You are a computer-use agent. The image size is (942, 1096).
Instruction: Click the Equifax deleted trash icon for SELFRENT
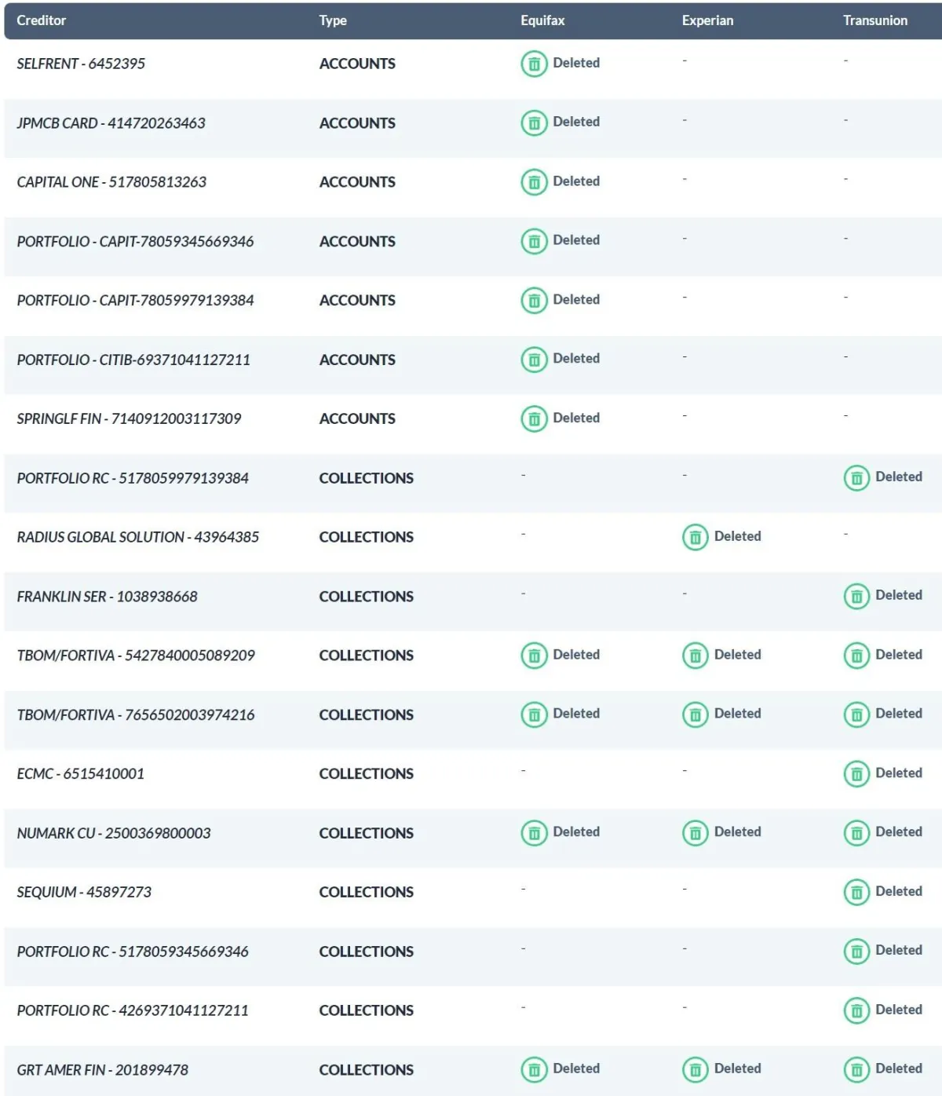click(534, 64)
